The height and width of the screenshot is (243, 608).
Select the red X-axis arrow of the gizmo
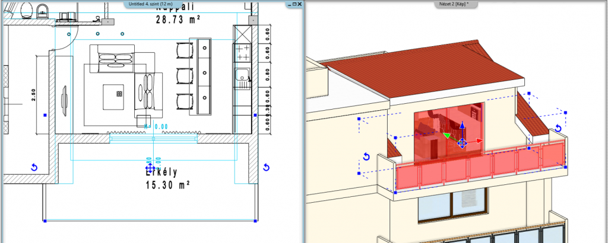tap(478, 141)
